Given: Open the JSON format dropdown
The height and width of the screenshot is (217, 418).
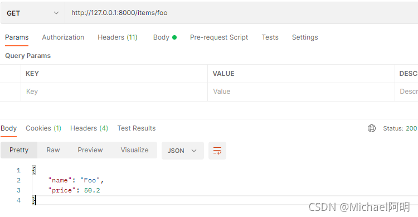Looking at the screenshot, I should point(183,151).
